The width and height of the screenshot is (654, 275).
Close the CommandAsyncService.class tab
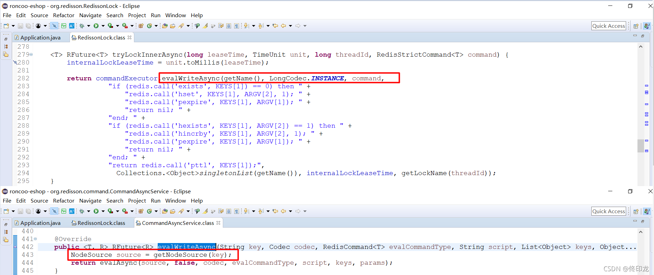pos(218,223)
